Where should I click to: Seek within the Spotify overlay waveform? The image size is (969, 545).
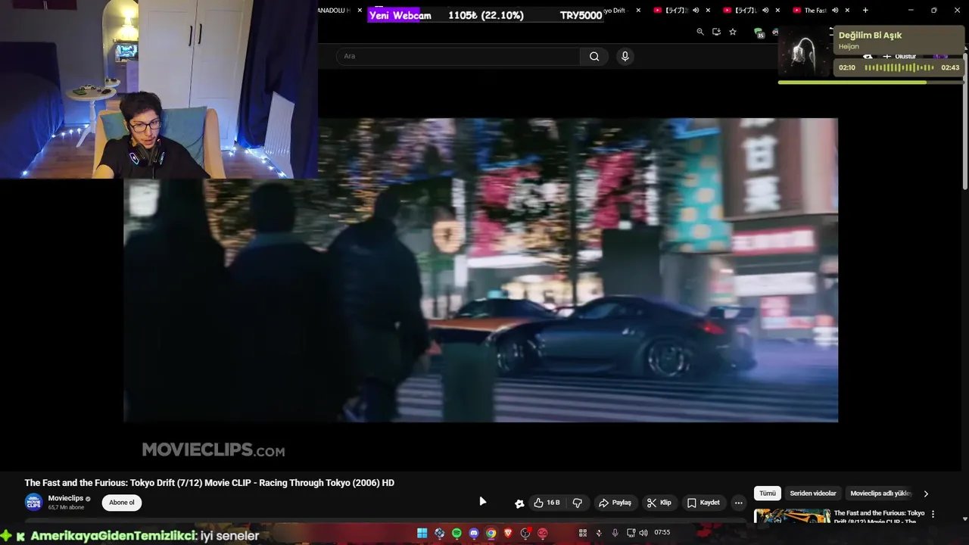899,68
